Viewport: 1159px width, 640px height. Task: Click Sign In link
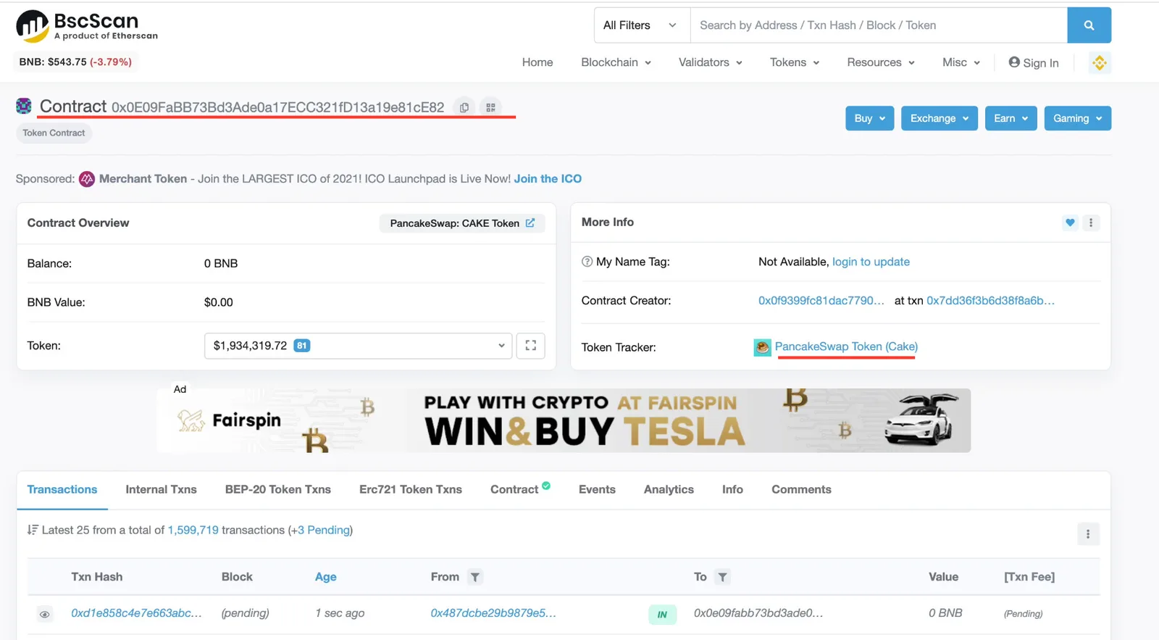point(1034,62)
